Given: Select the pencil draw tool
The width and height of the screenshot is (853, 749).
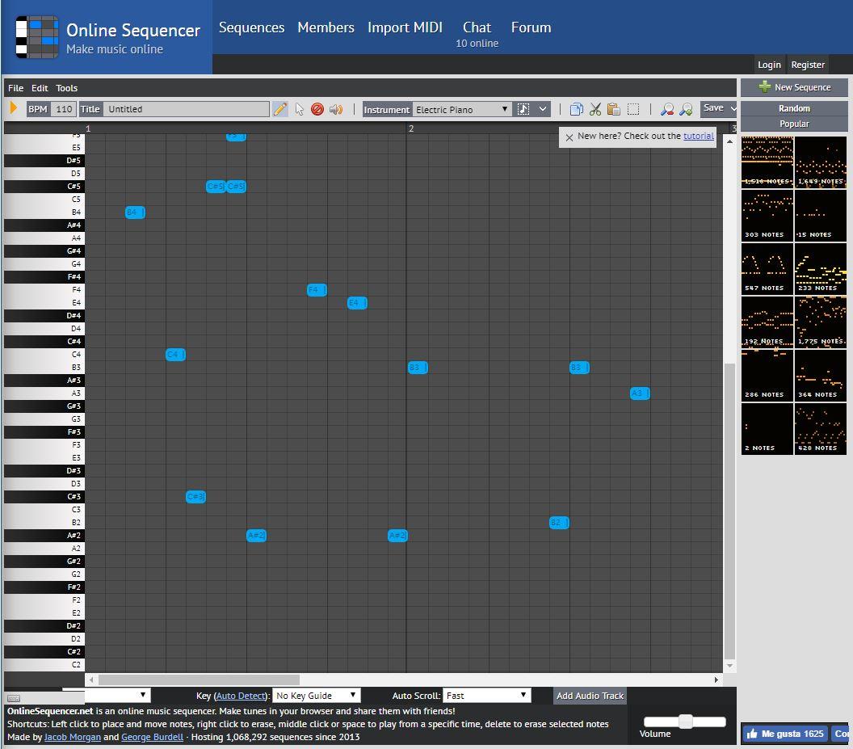Looking at the screenshot, I should point(279,109).
